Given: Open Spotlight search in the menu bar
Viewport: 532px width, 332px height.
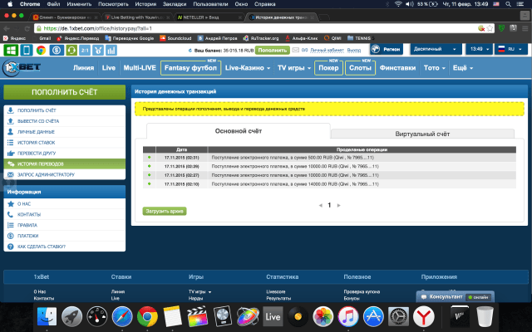Looking at the screenshot, I should [x=508, y=4].
